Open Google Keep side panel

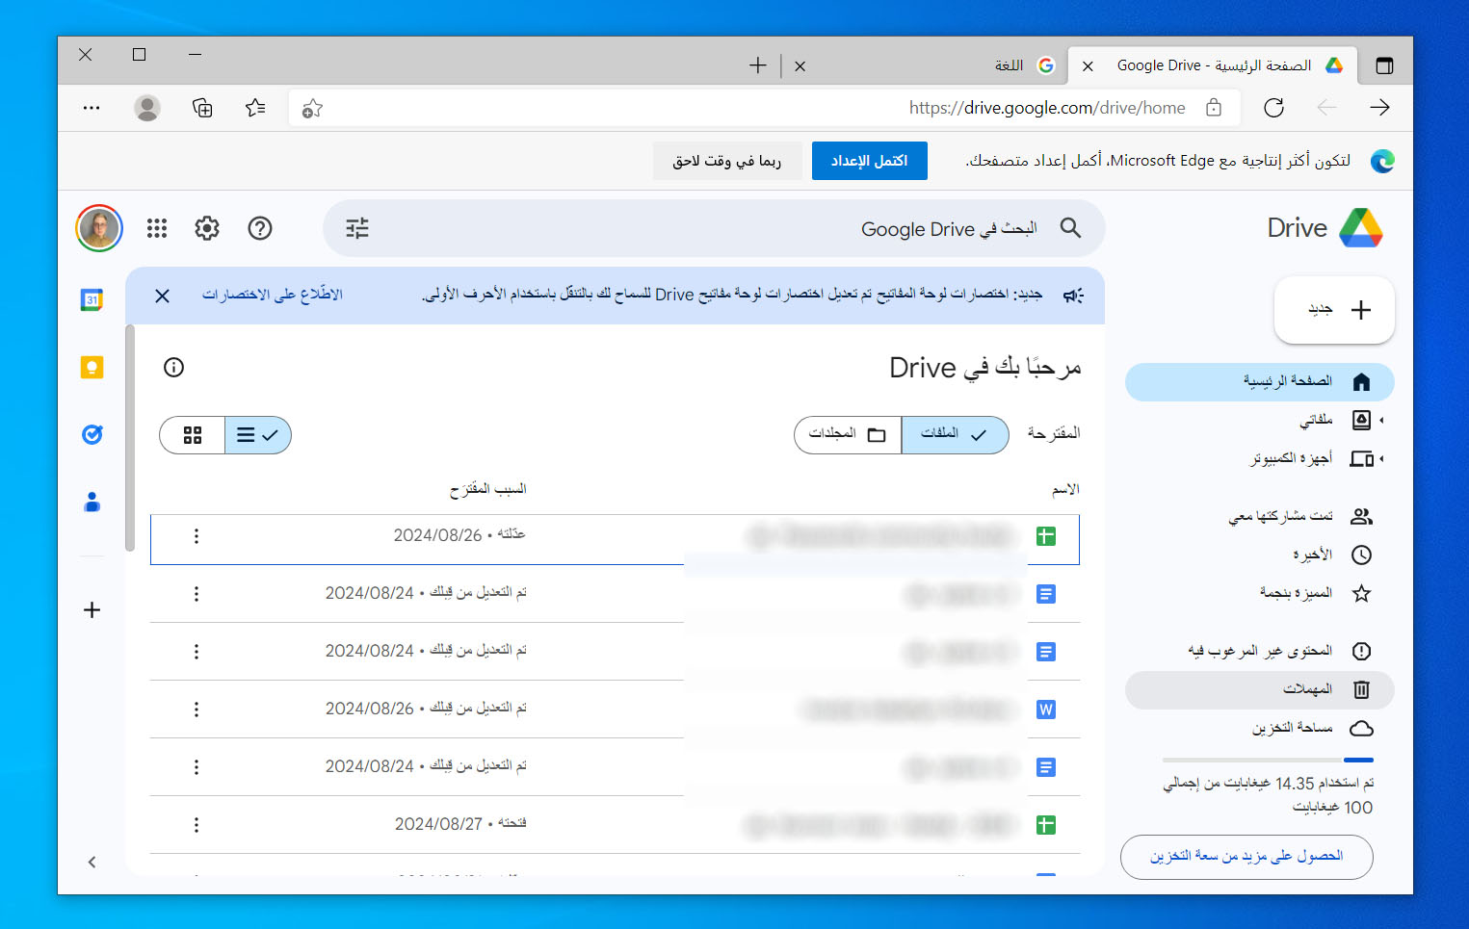[x=92, y=367]
